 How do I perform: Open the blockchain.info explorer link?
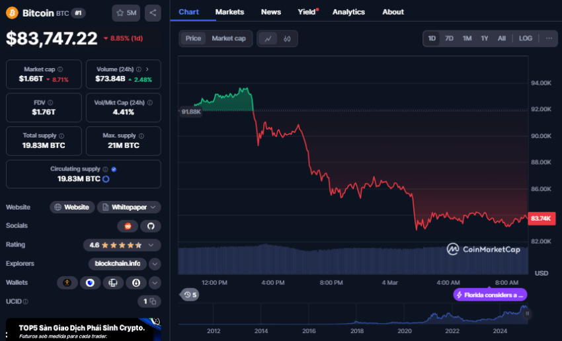coord(116,264)
